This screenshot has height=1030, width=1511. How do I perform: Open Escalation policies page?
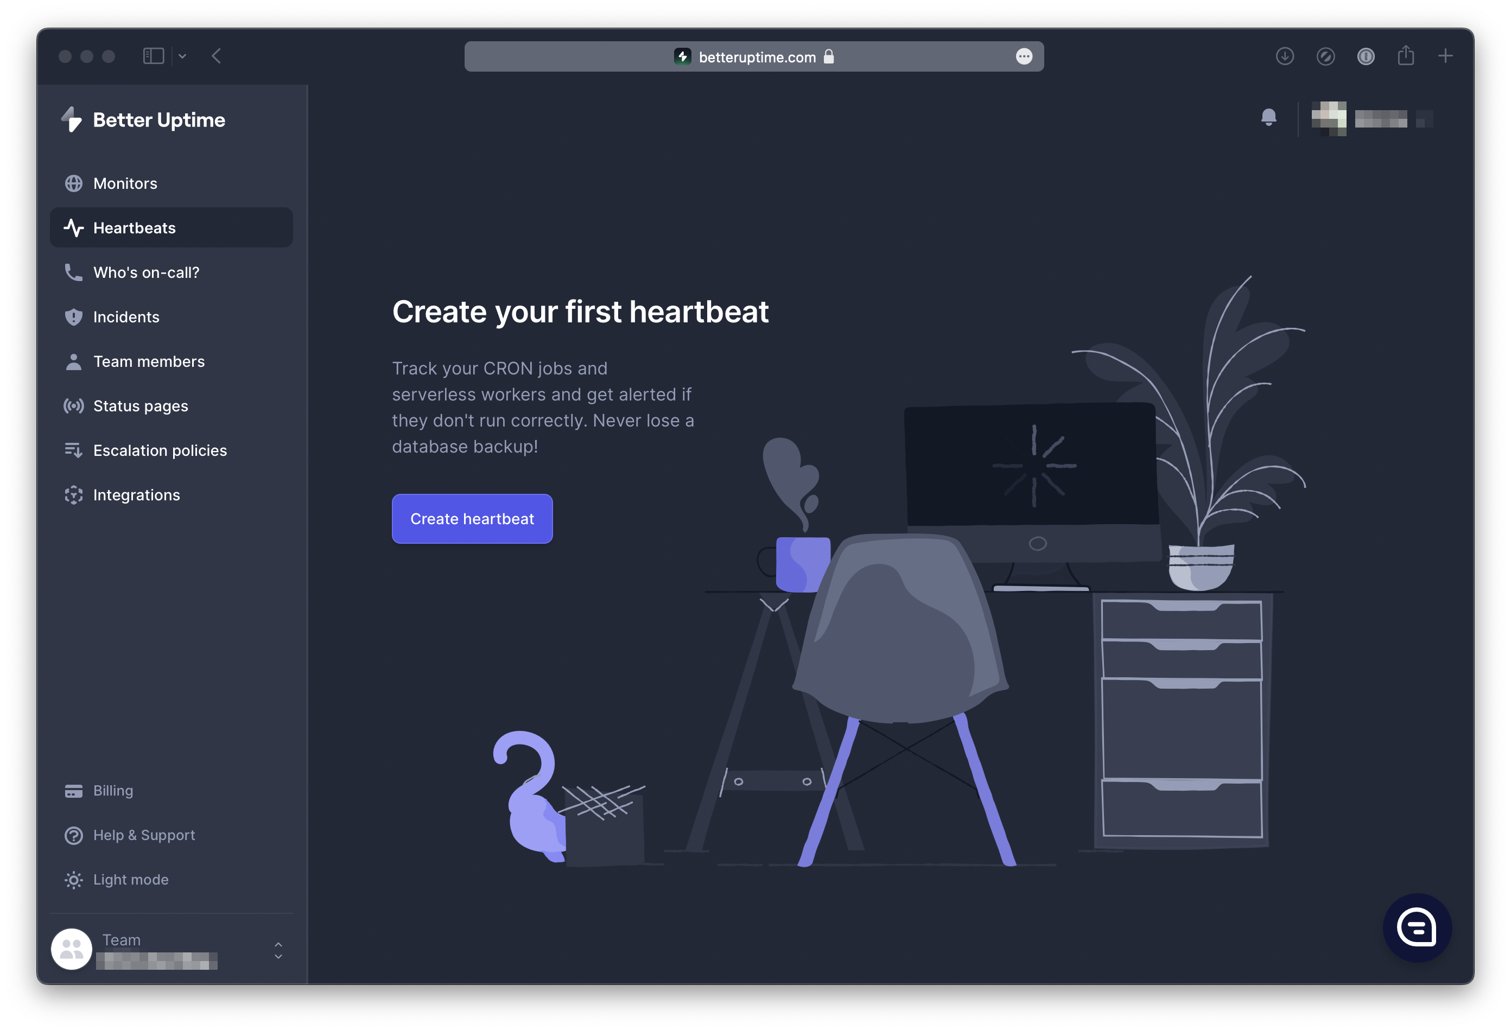(x=159, y=450)
